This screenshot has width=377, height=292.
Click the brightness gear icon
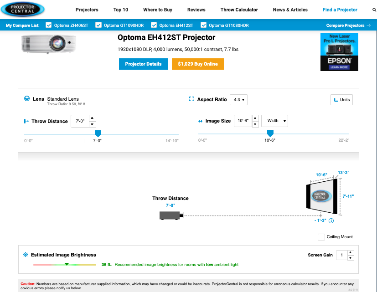pyautogui.click(x=26, y=255)
